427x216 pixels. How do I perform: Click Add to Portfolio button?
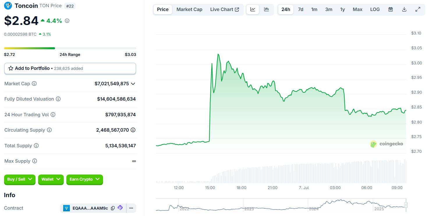[x=70, y=68]
